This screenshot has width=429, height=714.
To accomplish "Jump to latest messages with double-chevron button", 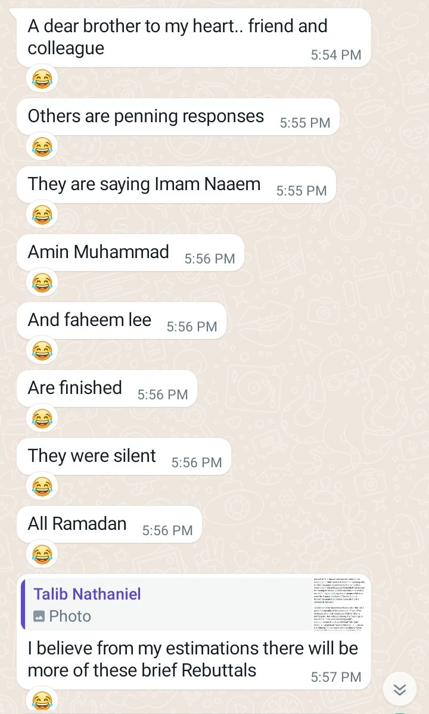I will coord(399,690).
